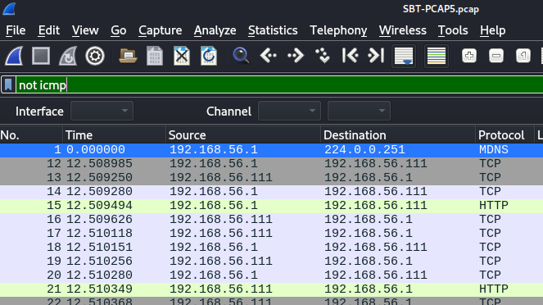The height and width of the screenshot is (305, 543).
Task: Open a capture file
Action: (128, 56)
